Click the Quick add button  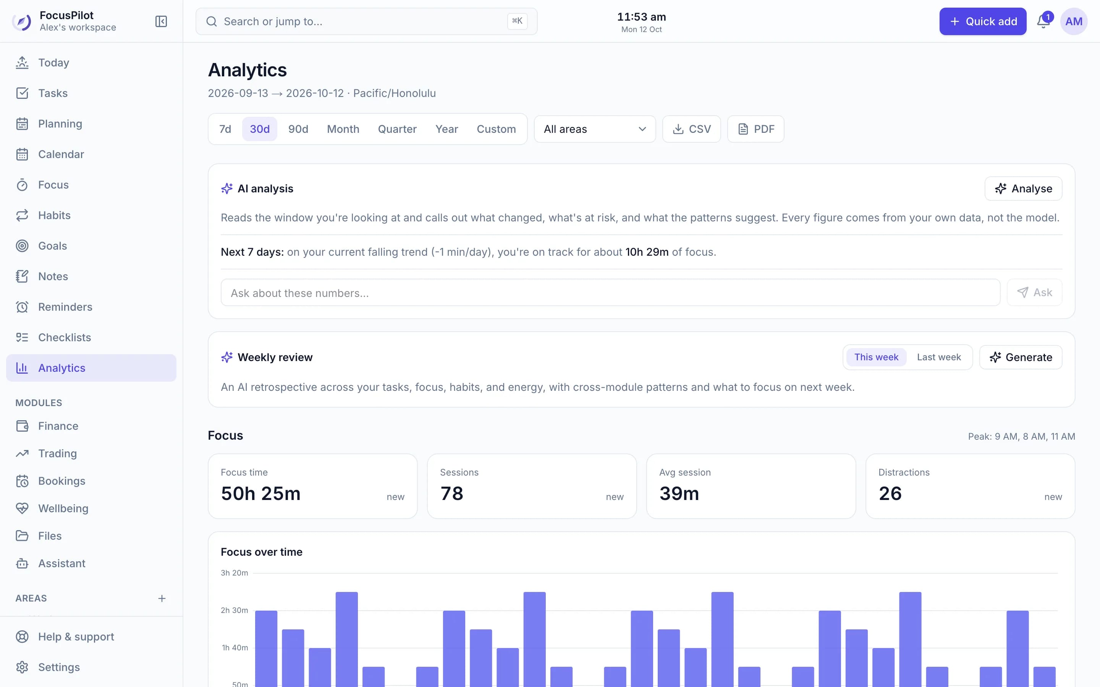[x=983, y=21]
